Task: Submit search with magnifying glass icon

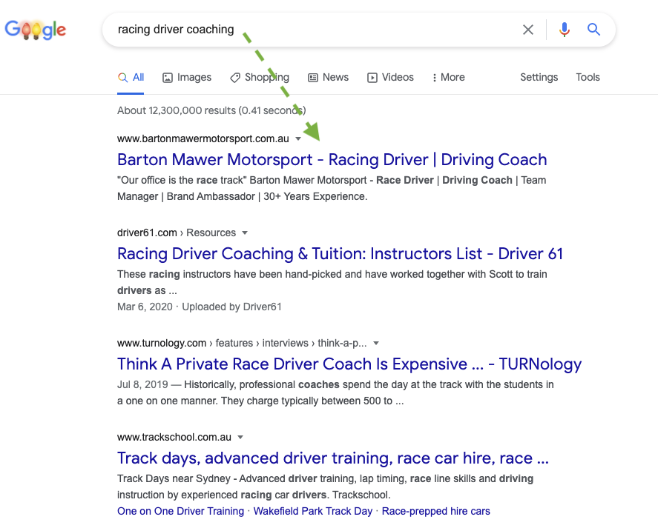Action: [593, 30]
